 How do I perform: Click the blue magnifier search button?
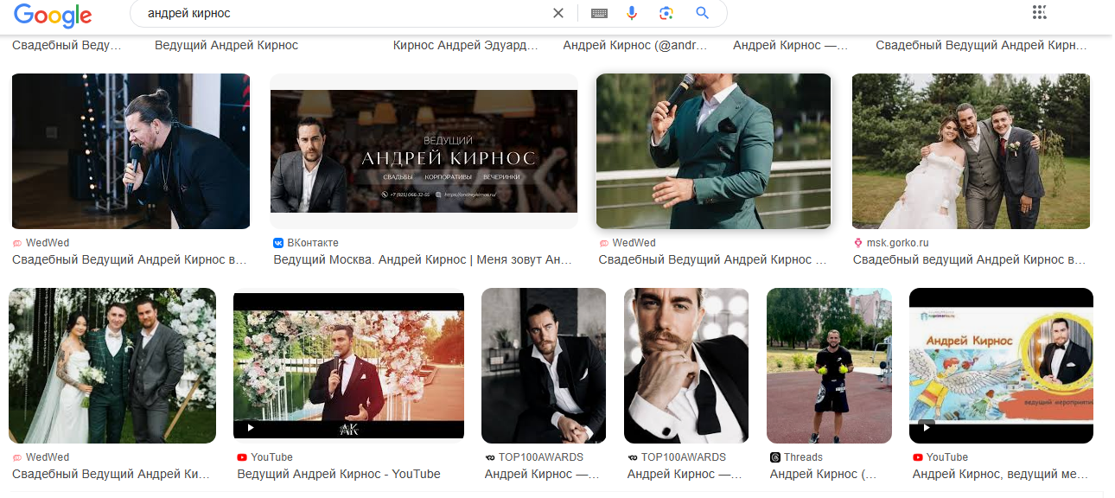click(702, 13)
